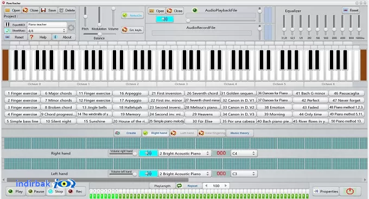Decrease tempo with left arrow beside 100
Screen dimensions: 369x199
click(206, 186)
